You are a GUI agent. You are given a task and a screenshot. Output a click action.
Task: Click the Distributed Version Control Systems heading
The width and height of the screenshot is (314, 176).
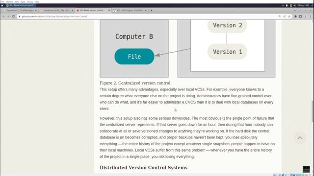pyautogui.click(x=144, y=168)
